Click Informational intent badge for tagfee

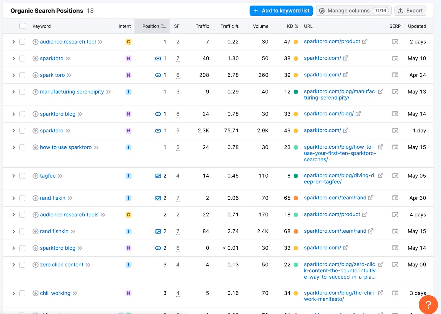click(x=128, y=176)
